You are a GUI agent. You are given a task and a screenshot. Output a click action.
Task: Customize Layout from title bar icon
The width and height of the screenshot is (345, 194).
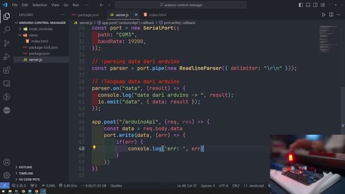tap(322, 5)
